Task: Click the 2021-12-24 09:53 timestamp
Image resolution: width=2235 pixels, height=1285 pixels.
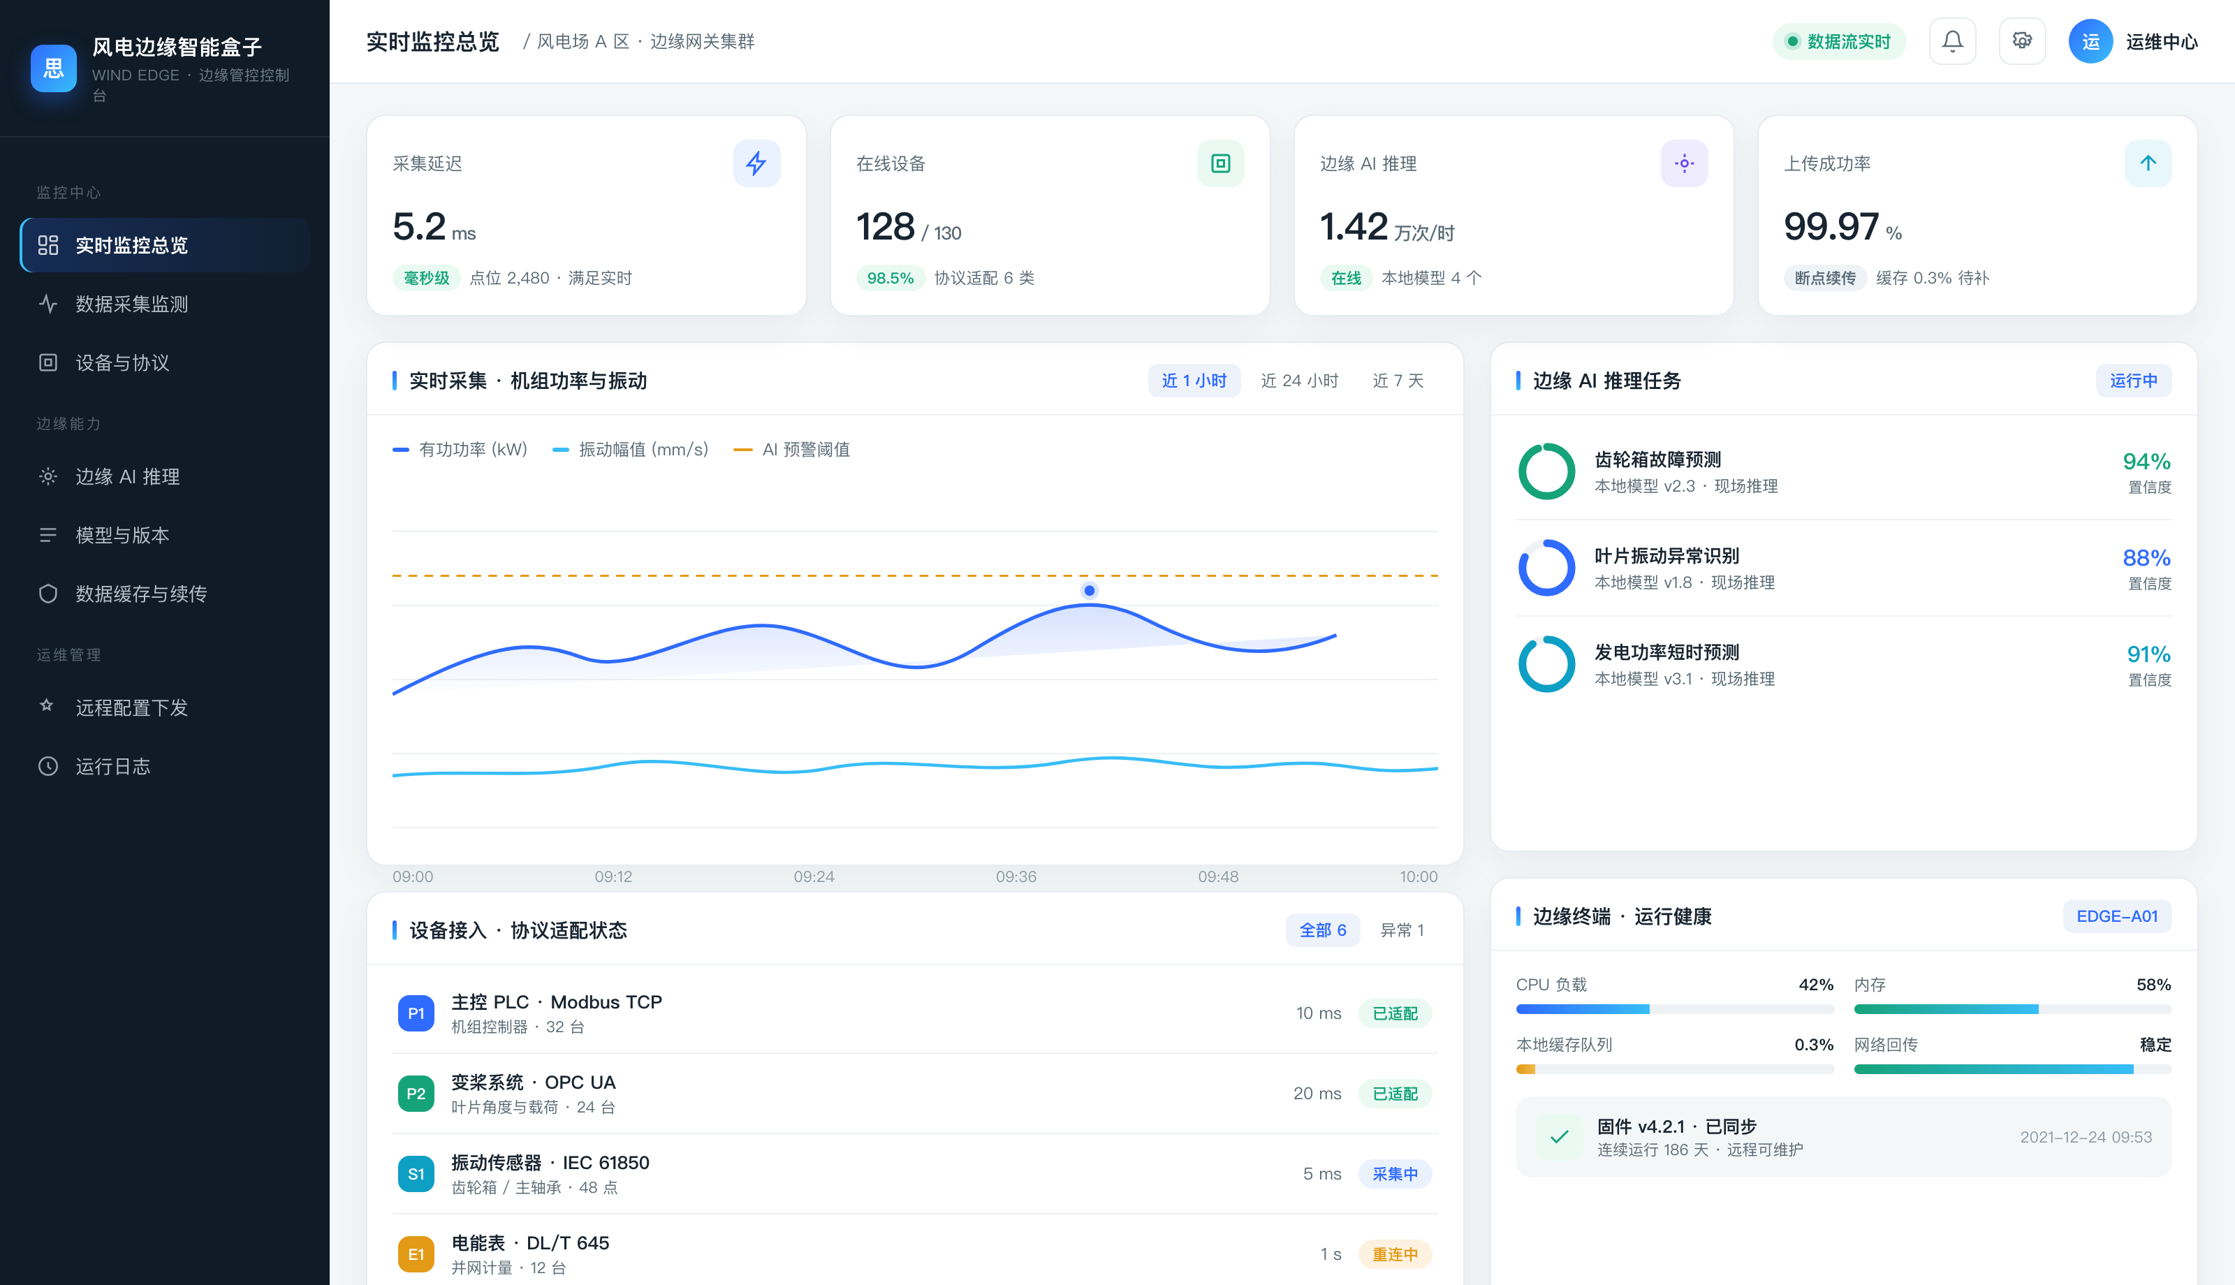Action: (2085, 1137)
